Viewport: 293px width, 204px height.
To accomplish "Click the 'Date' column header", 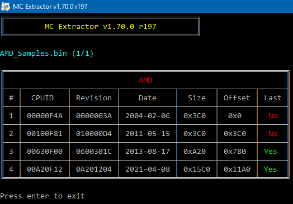I will pyautogui.click(x=148, y=98).
